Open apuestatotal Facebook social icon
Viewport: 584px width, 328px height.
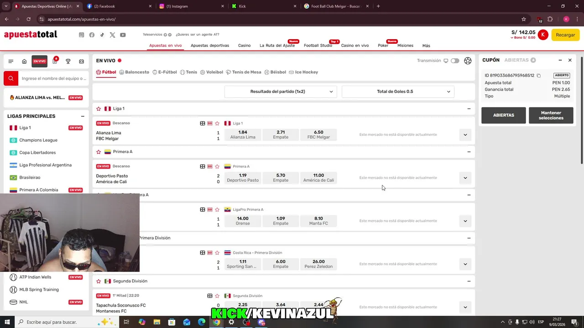point(92,35)
